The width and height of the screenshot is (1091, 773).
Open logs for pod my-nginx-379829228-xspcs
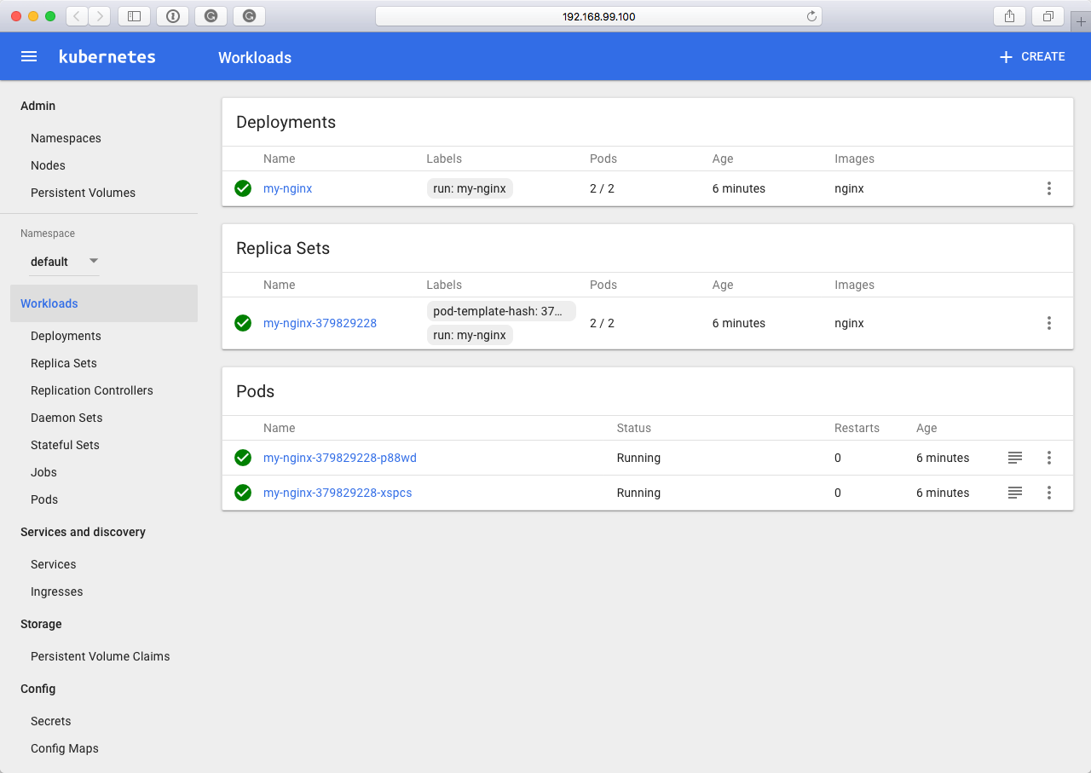coord(1014,493)
